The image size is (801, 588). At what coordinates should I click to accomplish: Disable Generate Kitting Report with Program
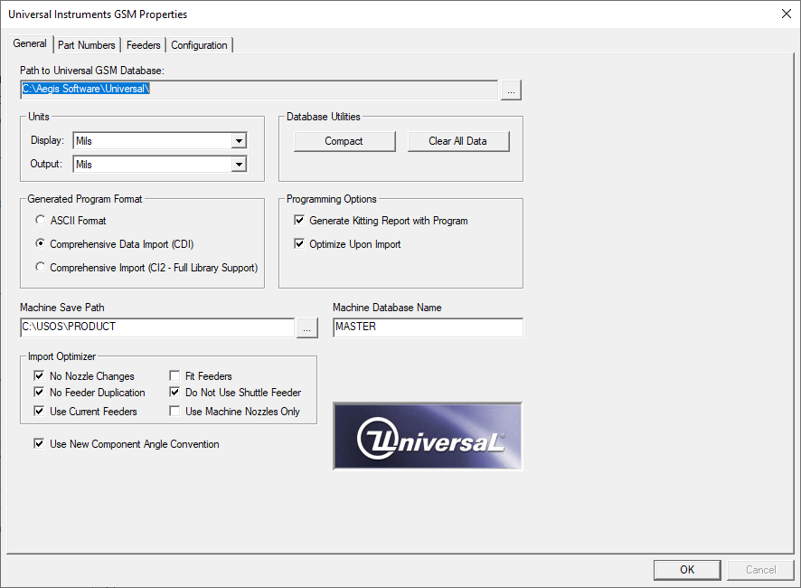pos(297,220)
